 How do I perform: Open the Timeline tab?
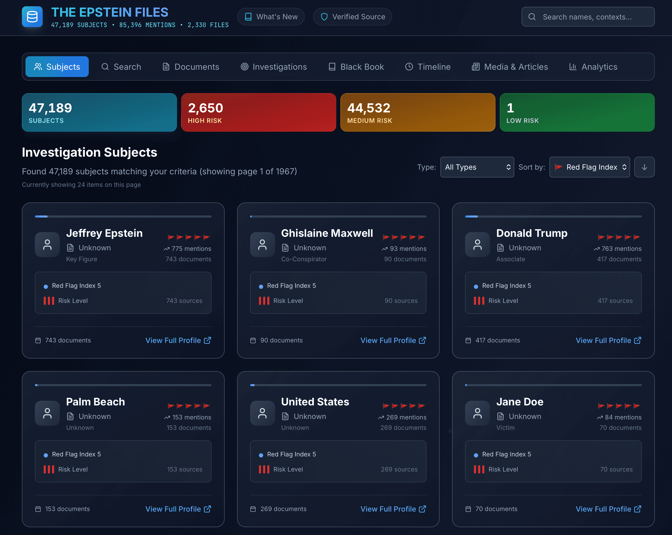[428, 67]
